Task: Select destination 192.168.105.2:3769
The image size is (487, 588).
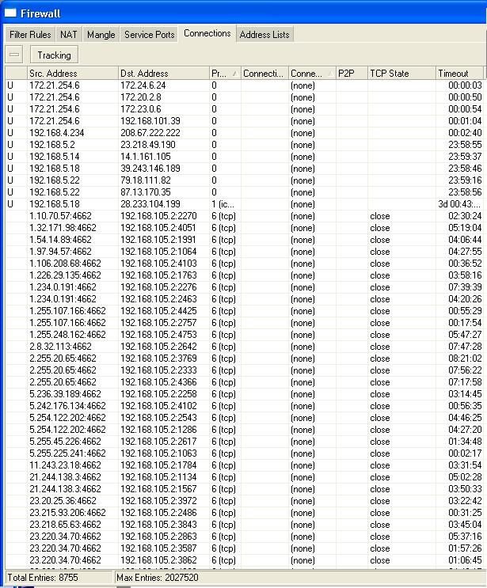Action: (x=158, y=358)
